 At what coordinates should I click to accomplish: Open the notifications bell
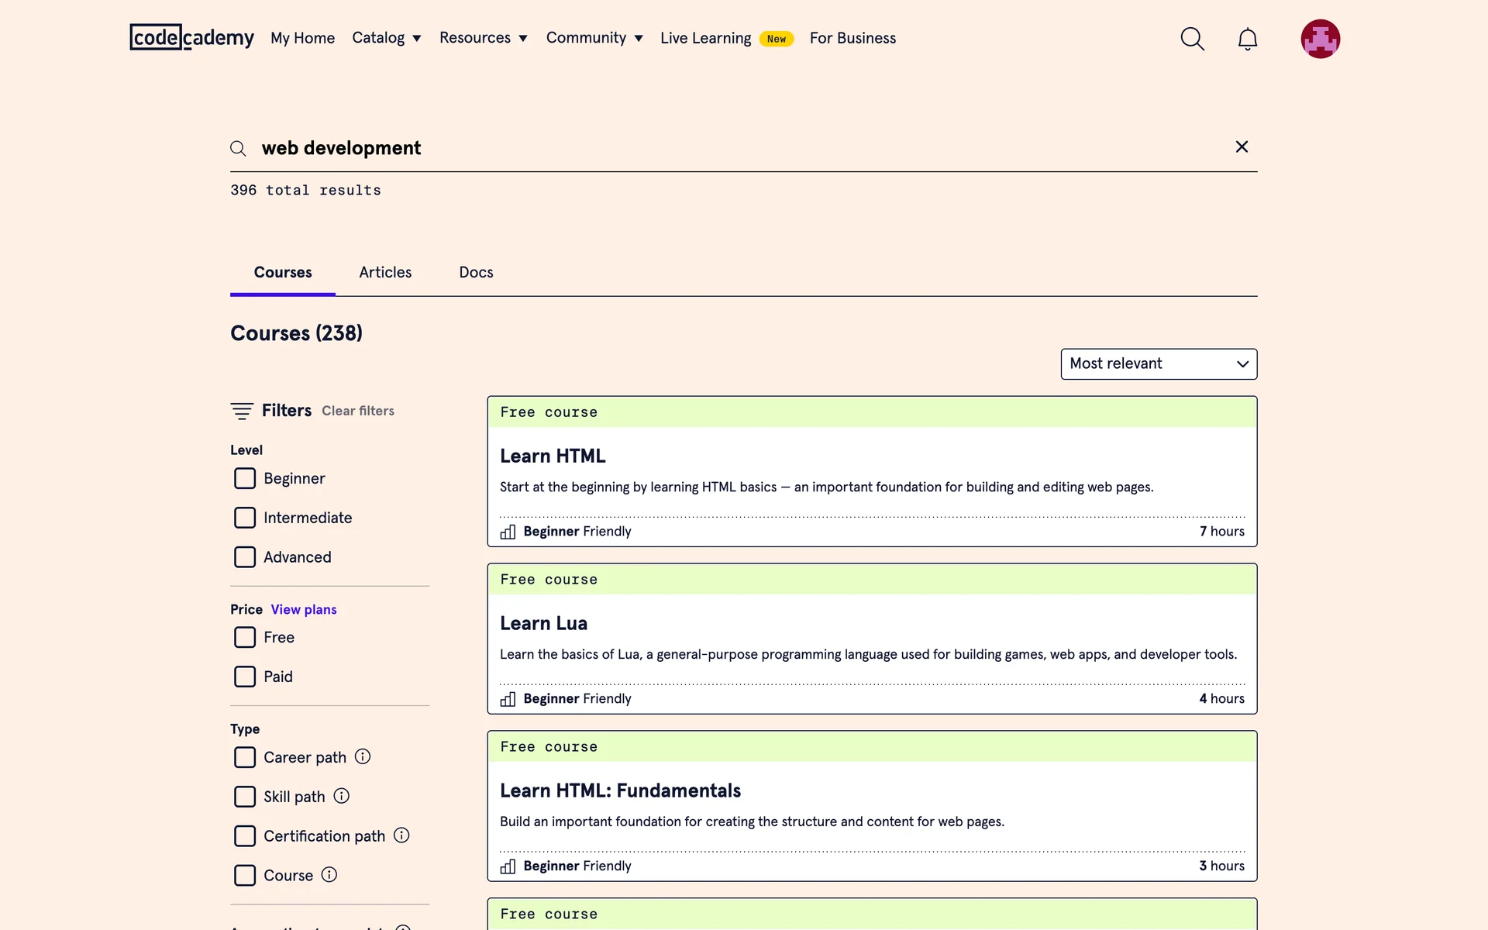pyautogui.click(x=1247, y=39)
